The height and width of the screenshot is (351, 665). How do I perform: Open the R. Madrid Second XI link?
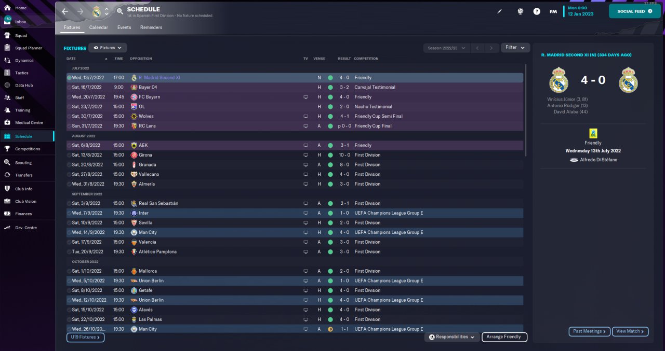tap(159, 78)
